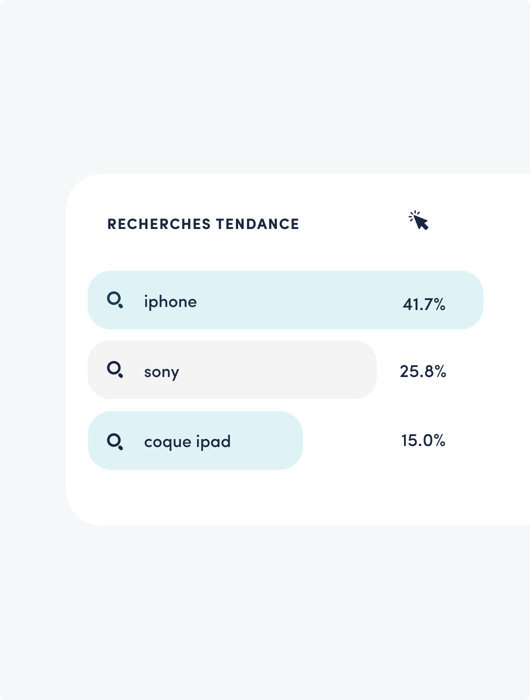Click the magnifier icon in the iphone row
The height and width of the screenshot is (700, 530).
pyautogui.click(x=115, y=300)
